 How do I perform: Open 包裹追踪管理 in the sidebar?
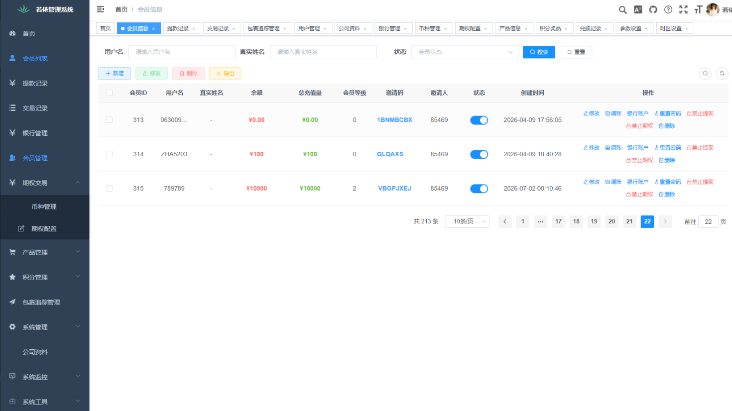tap(45, 302)
